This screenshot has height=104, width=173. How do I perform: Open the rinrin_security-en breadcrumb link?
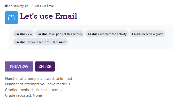17,6
